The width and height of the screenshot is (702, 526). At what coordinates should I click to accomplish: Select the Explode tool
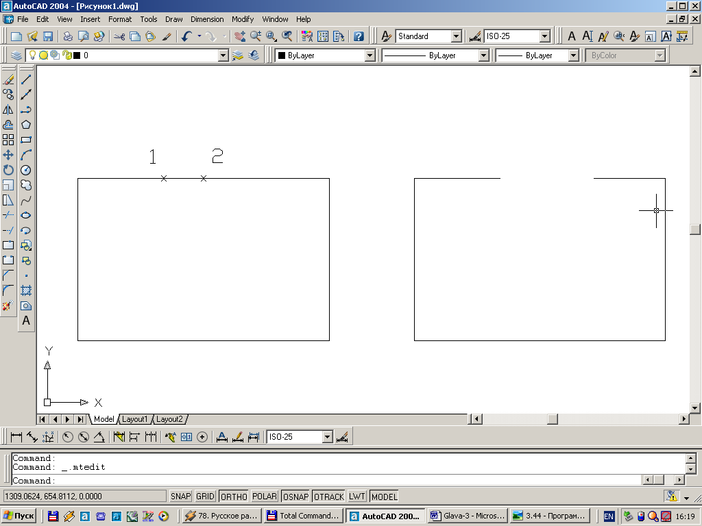[8, 306]
